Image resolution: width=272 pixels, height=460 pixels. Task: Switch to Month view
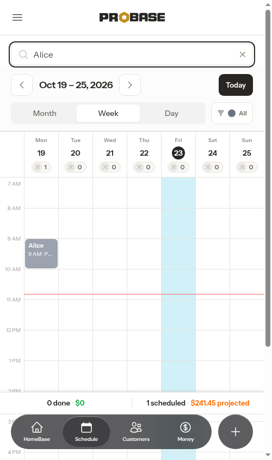click(x=45, y=113)
